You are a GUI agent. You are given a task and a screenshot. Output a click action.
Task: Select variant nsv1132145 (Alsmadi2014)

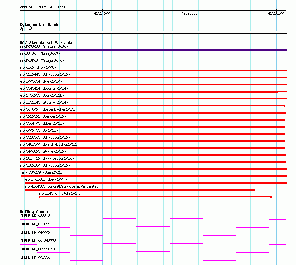tap(44, 102)
